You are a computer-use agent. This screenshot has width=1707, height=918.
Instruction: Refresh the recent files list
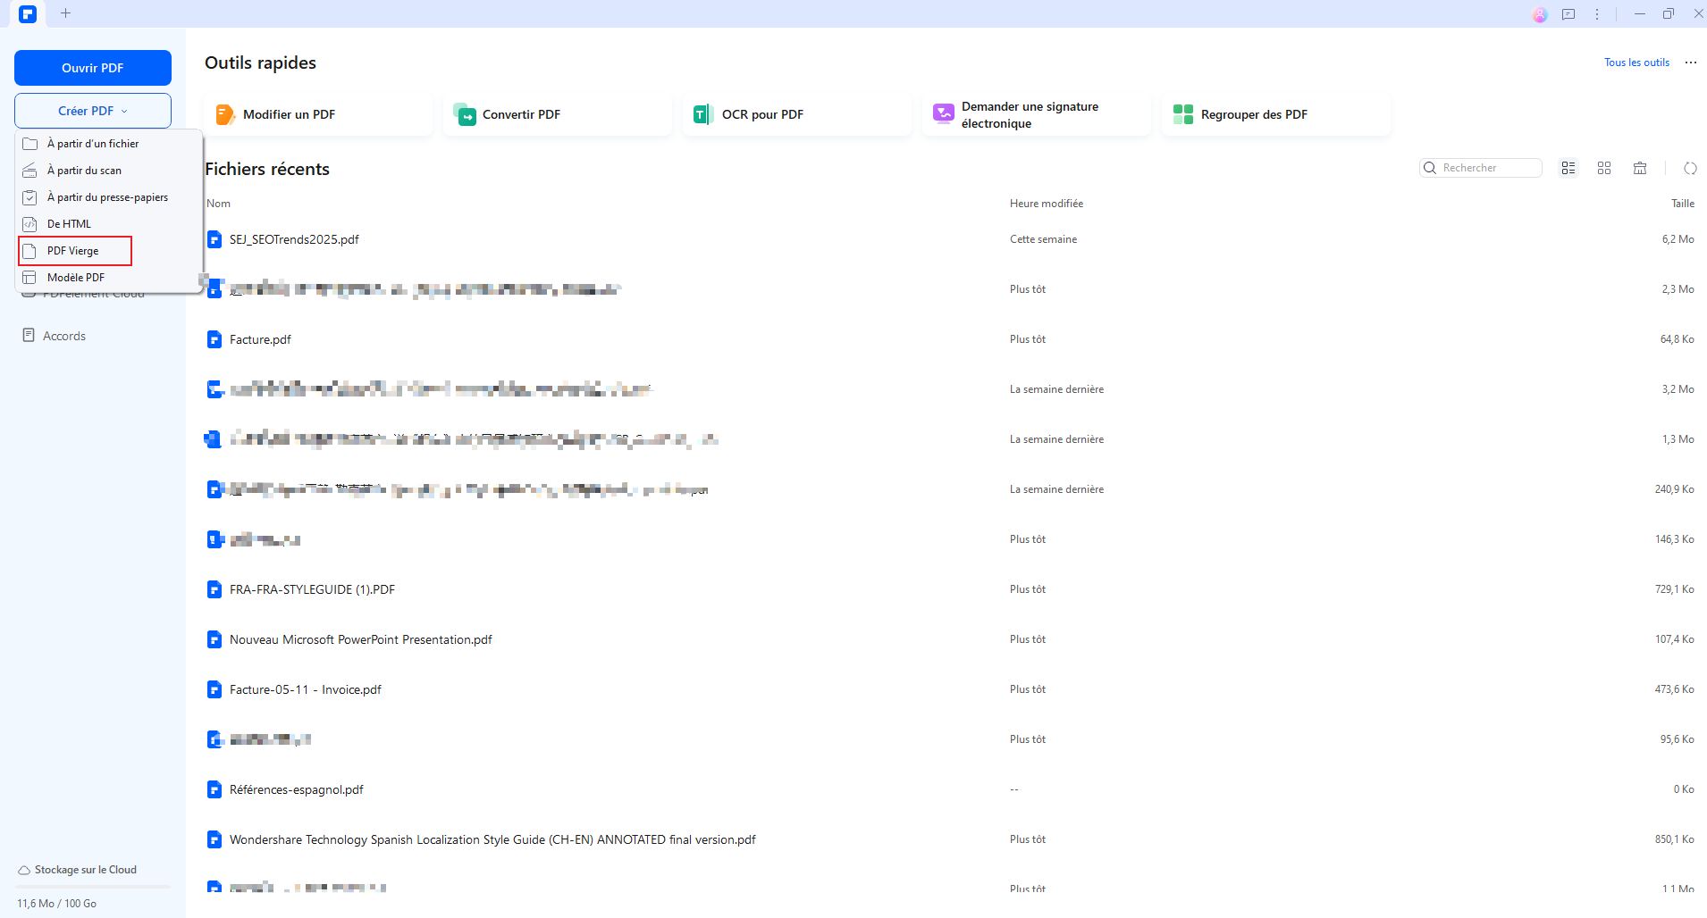1690,168
